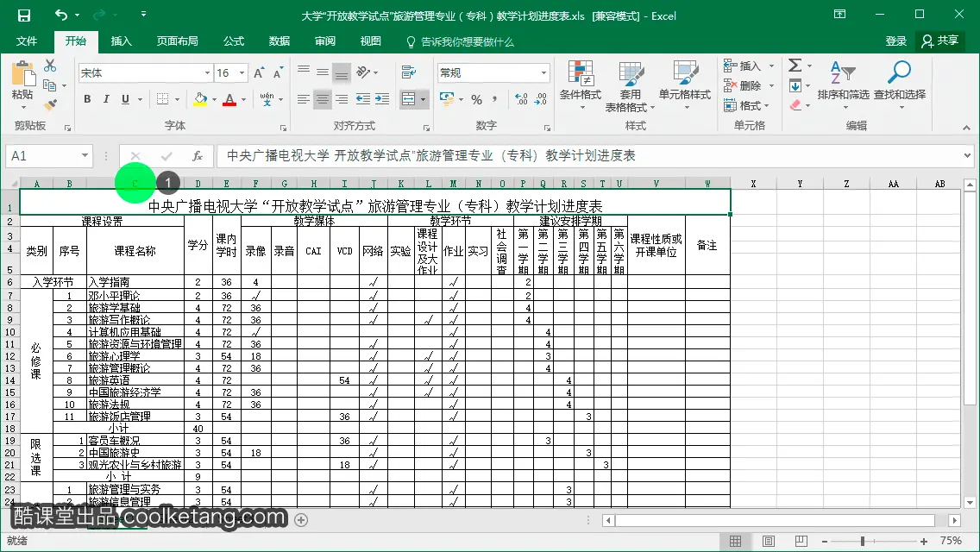980x552 pixels.
Task: Click the merge and center button
Action: 409,99
